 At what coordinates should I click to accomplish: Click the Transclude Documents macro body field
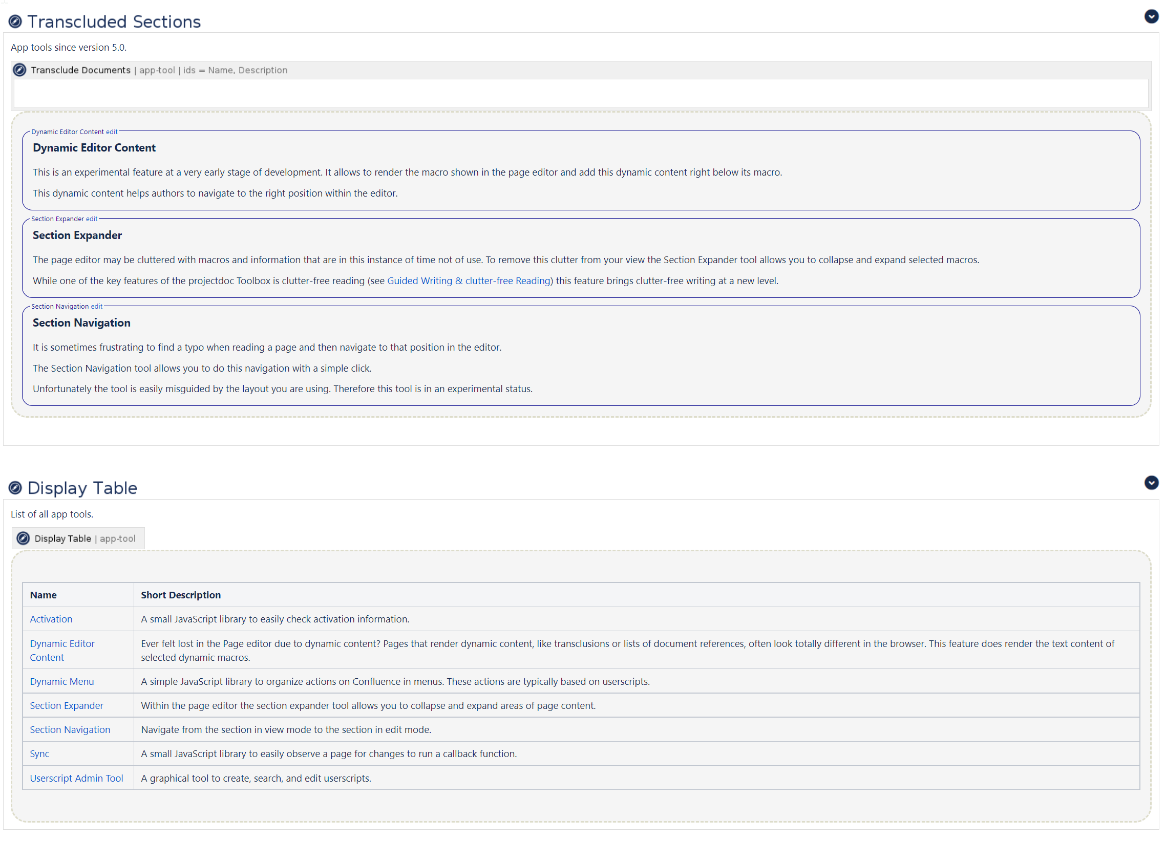coord(580,94)
